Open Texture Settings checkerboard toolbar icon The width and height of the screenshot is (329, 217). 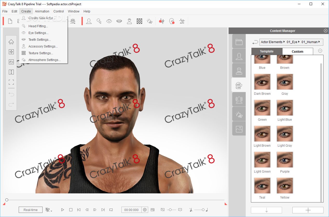pyautogui.click(x=140, y=21)
